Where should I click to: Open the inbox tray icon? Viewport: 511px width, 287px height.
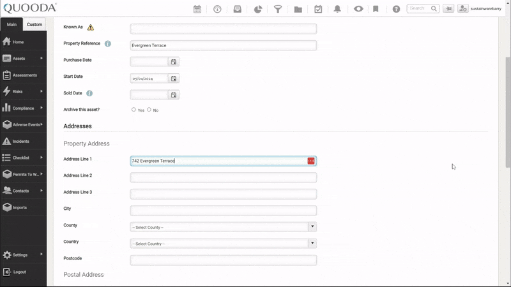(x=238, y=9)
